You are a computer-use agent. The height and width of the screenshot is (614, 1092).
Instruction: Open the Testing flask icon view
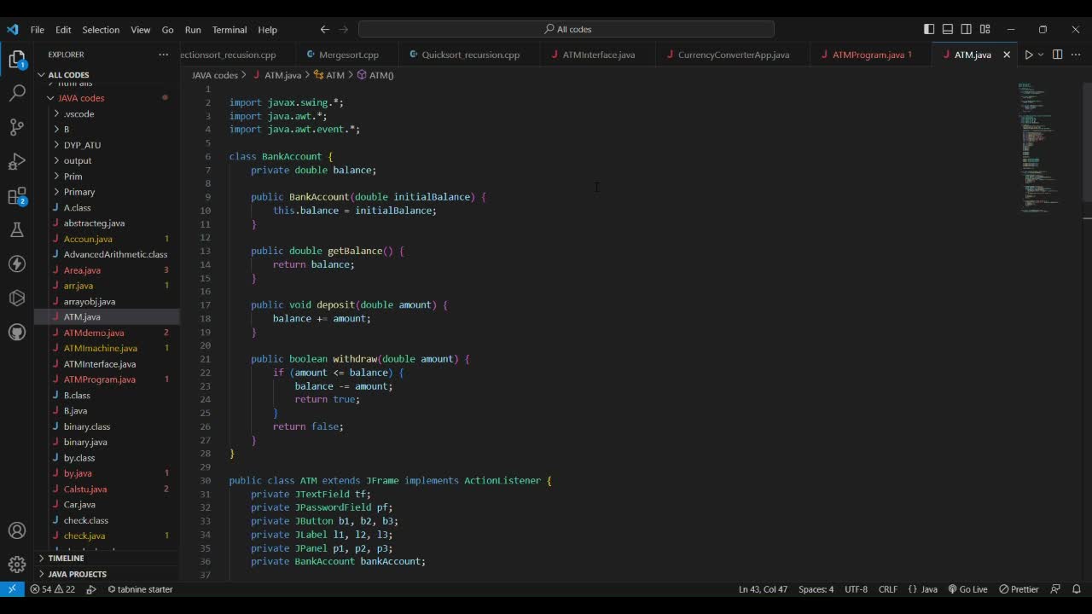coord(17,230)
